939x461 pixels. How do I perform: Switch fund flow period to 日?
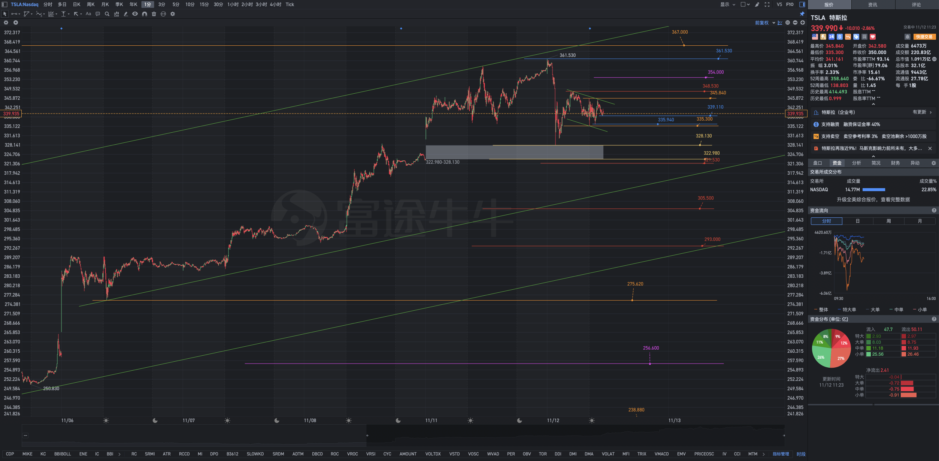click(858, 221)
